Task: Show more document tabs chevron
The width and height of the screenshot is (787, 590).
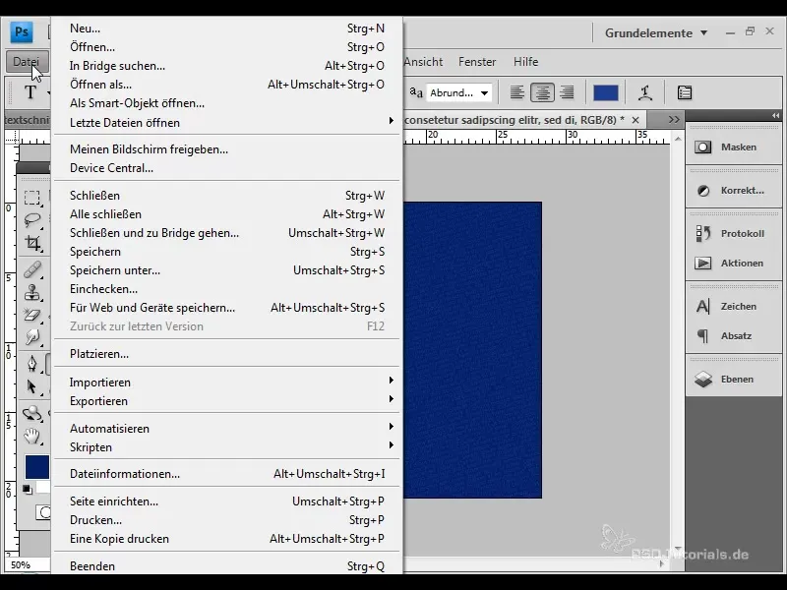Action: tap(674, 120)
